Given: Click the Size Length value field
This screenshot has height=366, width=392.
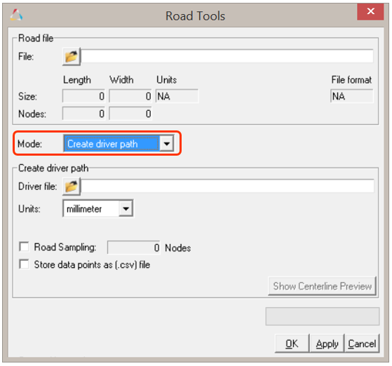Looking at the screenshot, I should [x=83, y=96].
